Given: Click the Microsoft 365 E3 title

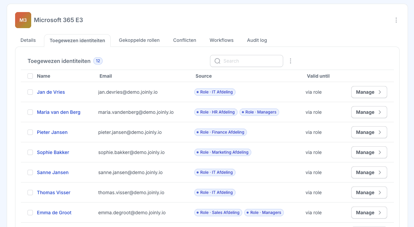Looking at the screenshot, I should tap(58, 20).
